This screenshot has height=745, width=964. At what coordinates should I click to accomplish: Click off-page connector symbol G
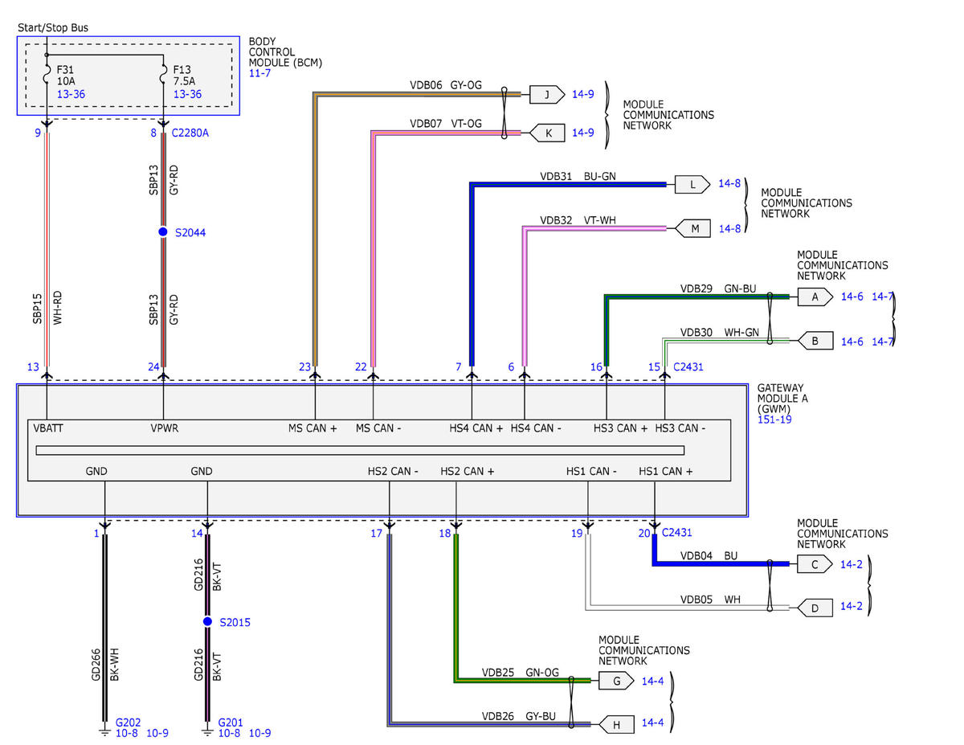click(616, 681)
